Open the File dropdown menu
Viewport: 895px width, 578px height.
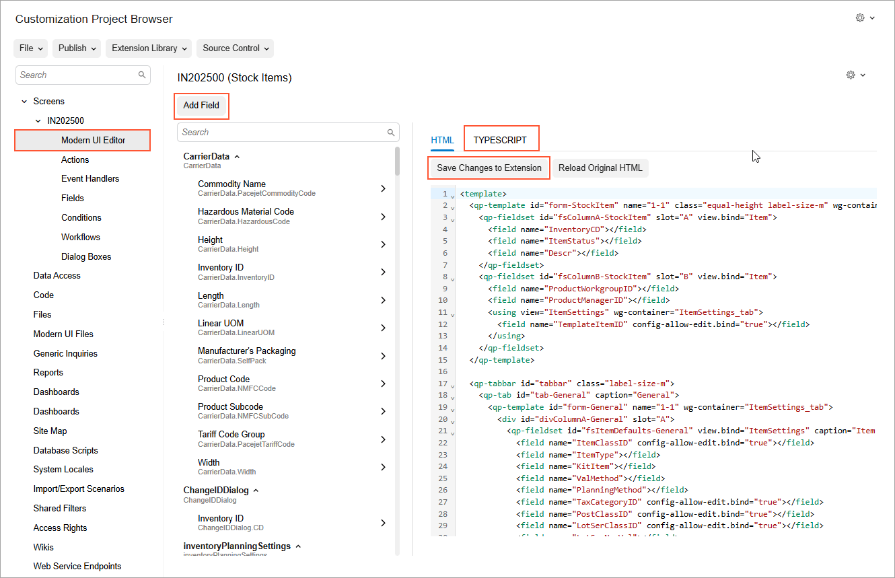pyautogui.click(x=31, y=48)
